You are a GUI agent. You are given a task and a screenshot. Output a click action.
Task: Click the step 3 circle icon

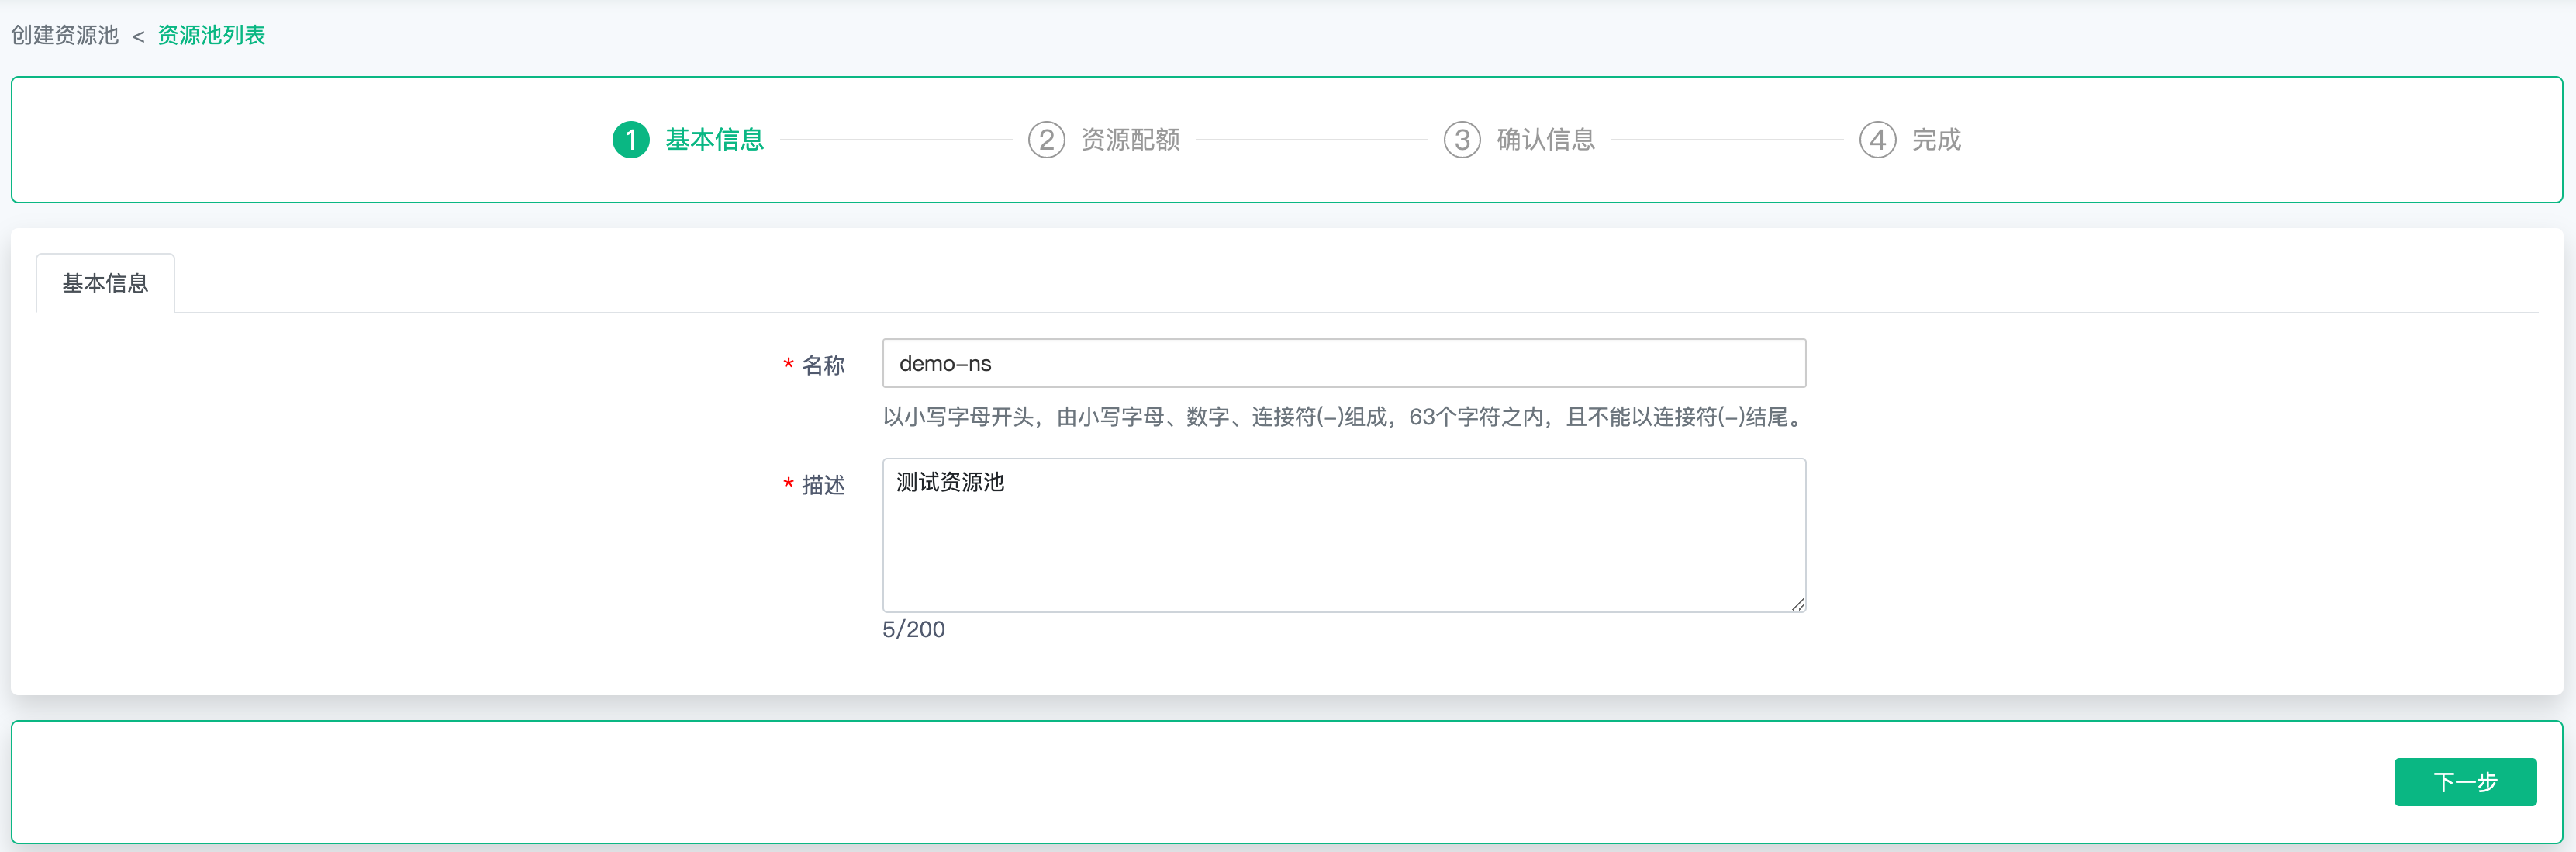pyautogui.click(x=1461, y=139)
